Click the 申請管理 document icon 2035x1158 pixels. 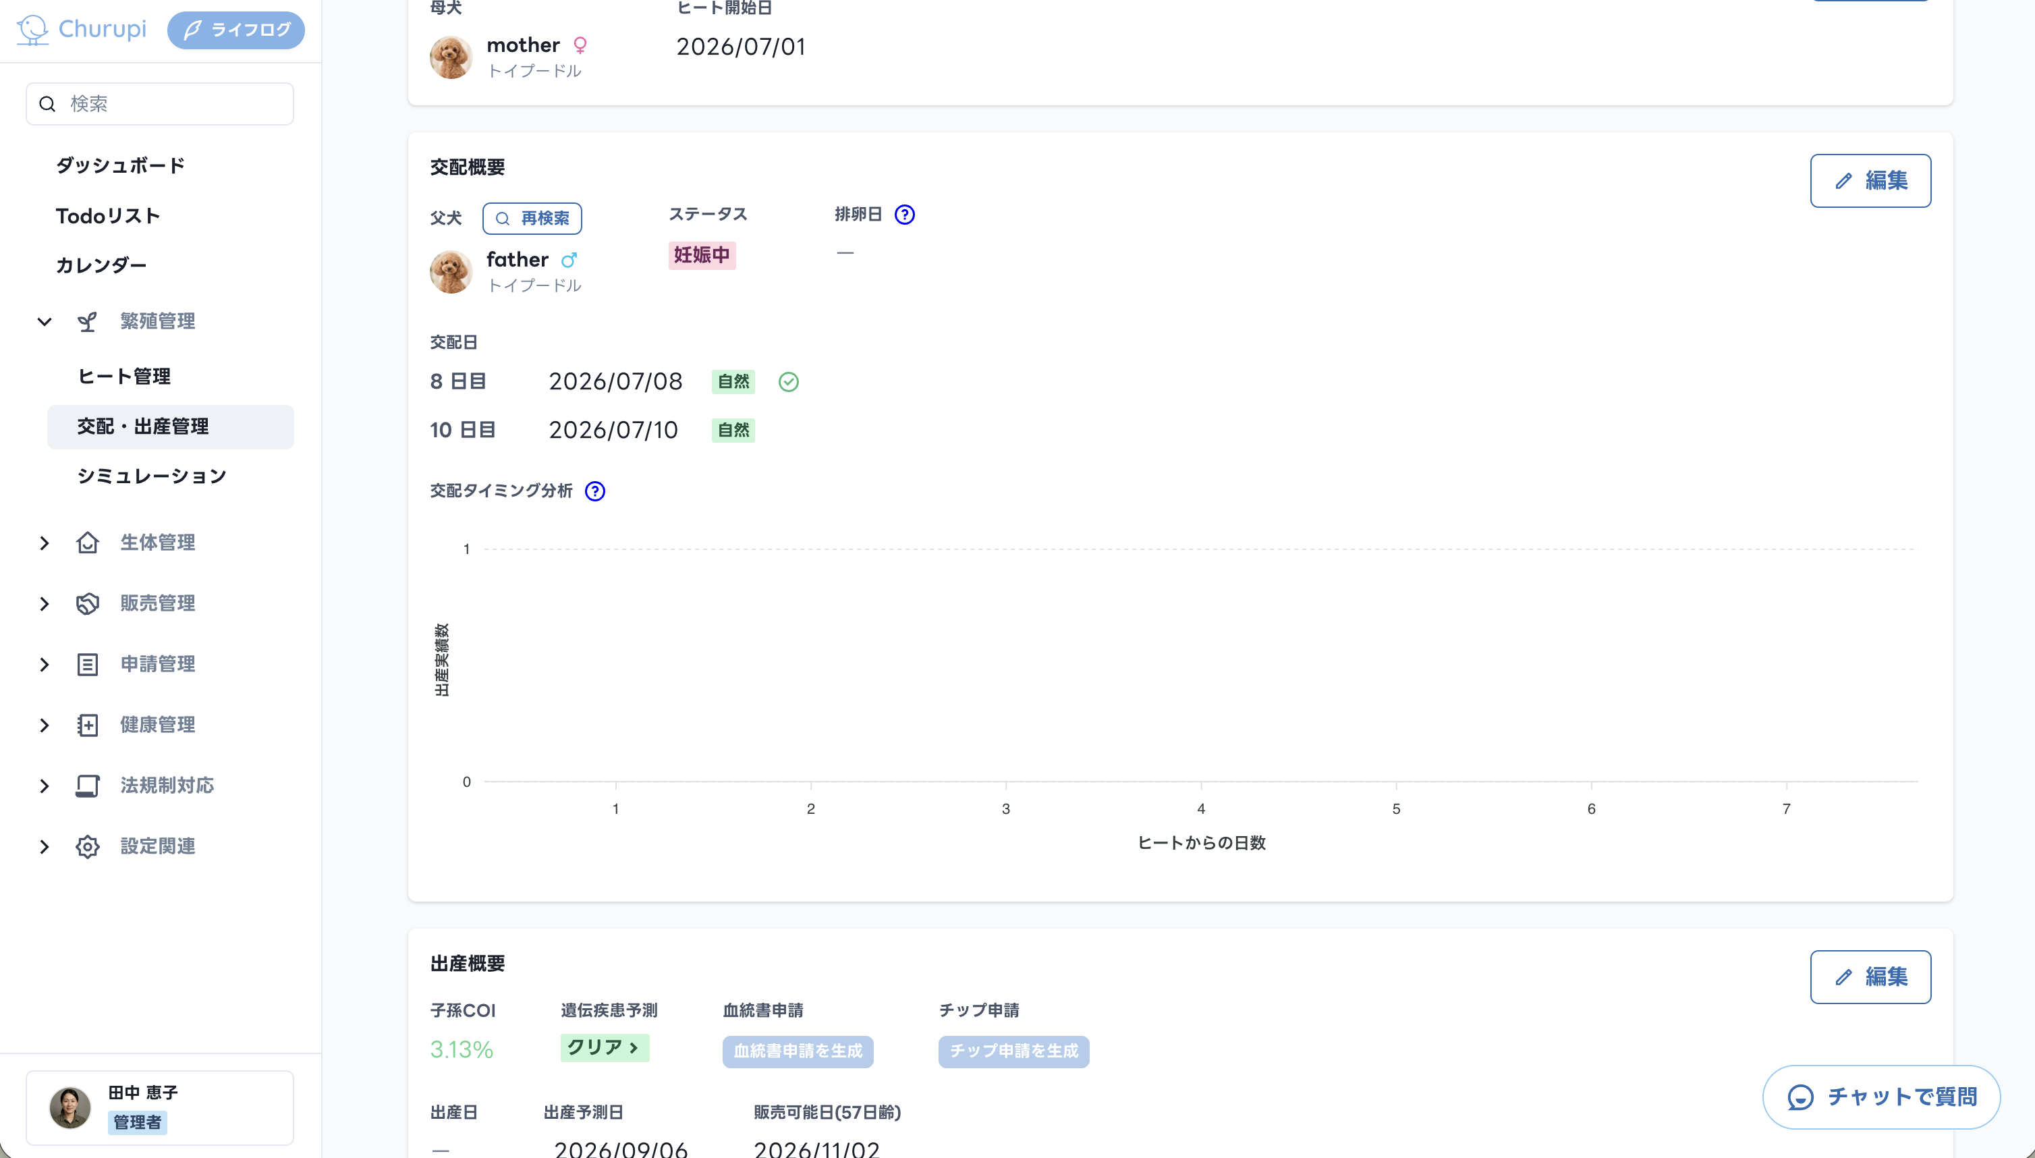click(88, 664)
